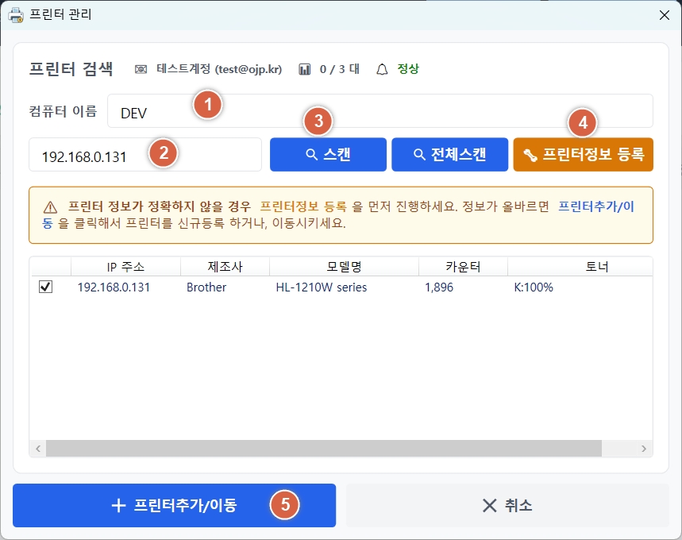Screen dimensions: 682x540
Task: Toggle checkbox for printer 192.168.0.131
Action: tap(45, 287)
